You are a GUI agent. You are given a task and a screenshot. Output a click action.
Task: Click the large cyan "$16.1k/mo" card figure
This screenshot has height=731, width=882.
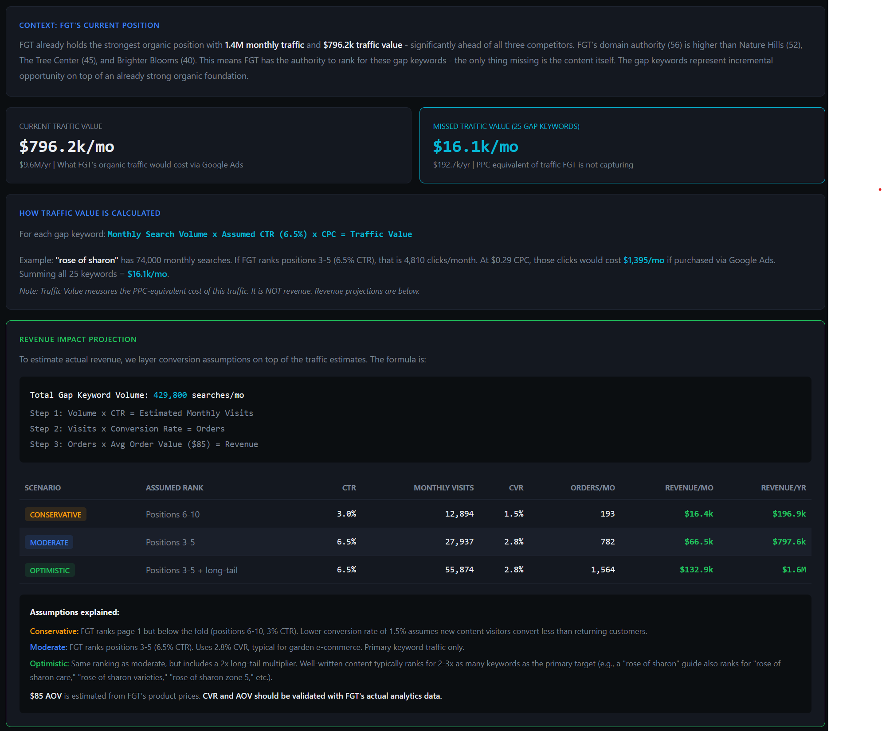coord(475,146)
